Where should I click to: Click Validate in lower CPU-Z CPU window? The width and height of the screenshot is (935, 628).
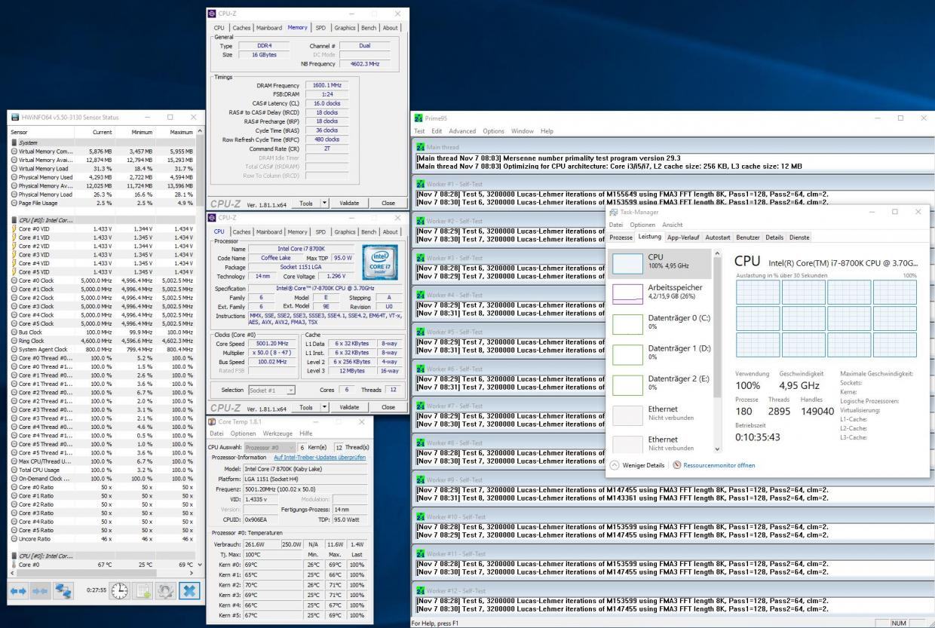(349, 407)
